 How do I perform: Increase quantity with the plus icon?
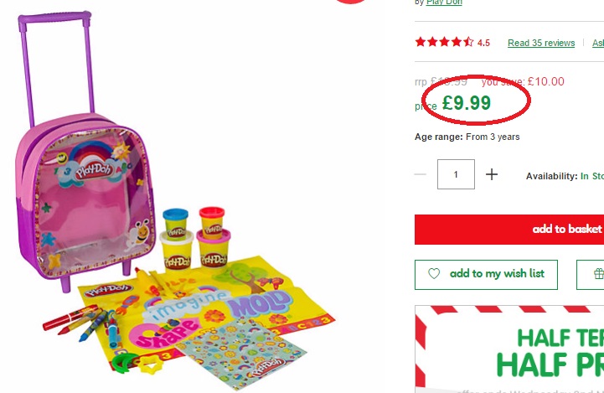click(492, 174)
